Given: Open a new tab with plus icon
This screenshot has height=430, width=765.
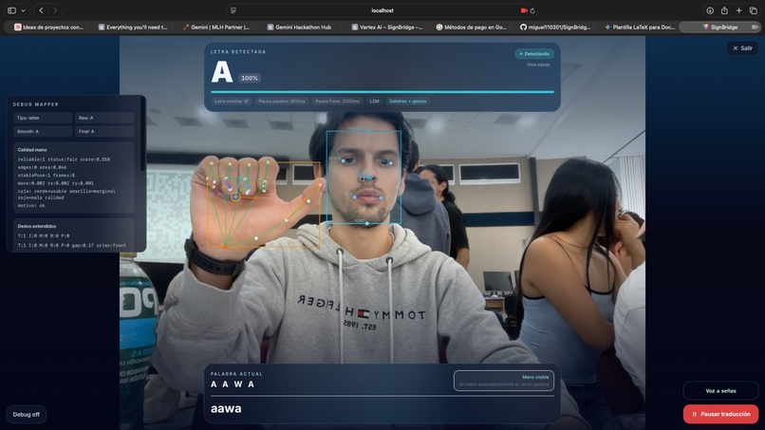Looking at the screenshot, I should click(738, 10).
